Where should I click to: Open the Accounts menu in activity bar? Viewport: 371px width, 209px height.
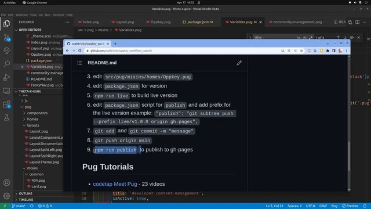tap(6, 182)
